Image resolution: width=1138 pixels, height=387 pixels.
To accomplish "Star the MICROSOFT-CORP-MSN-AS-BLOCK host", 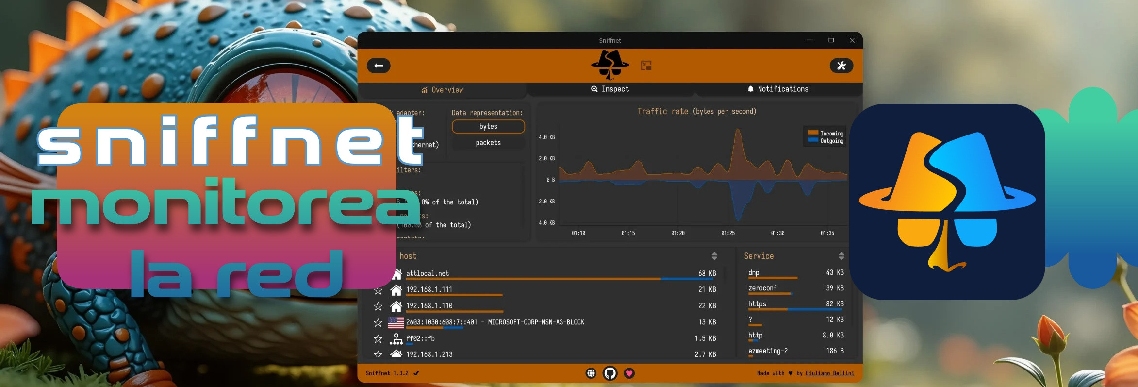I will (x=378, y=322).
